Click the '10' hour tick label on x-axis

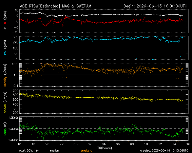pos(146,144)
